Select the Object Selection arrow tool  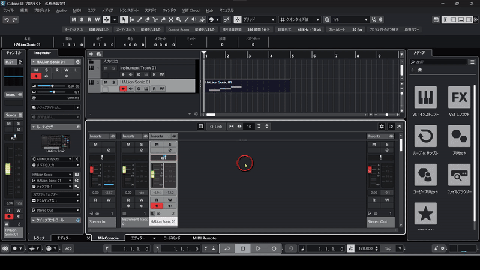click(124, 20)
